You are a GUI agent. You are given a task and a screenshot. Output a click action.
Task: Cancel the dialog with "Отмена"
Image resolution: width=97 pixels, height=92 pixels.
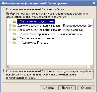point(86,88)
